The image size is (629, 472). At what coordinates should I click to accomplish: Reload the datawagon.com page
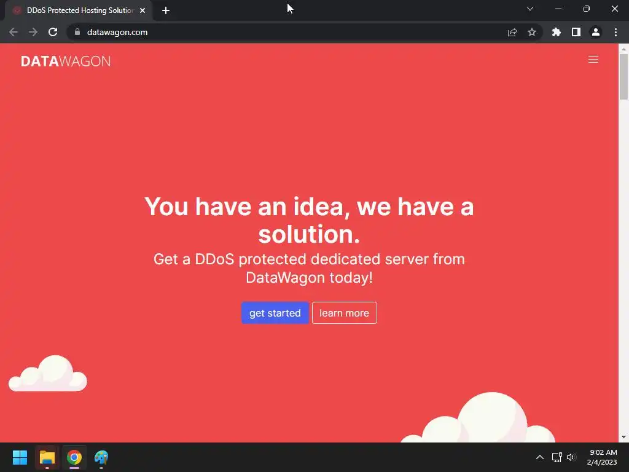pyautogui.click(x=53, y=32)
